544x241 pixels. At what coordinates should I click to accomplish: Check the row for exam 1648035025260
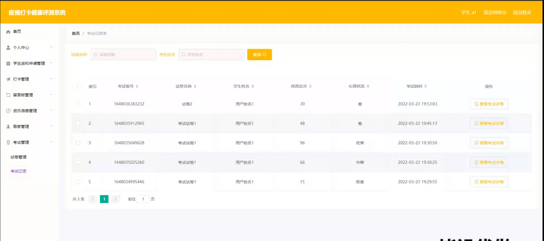click(x=78, y=162)
